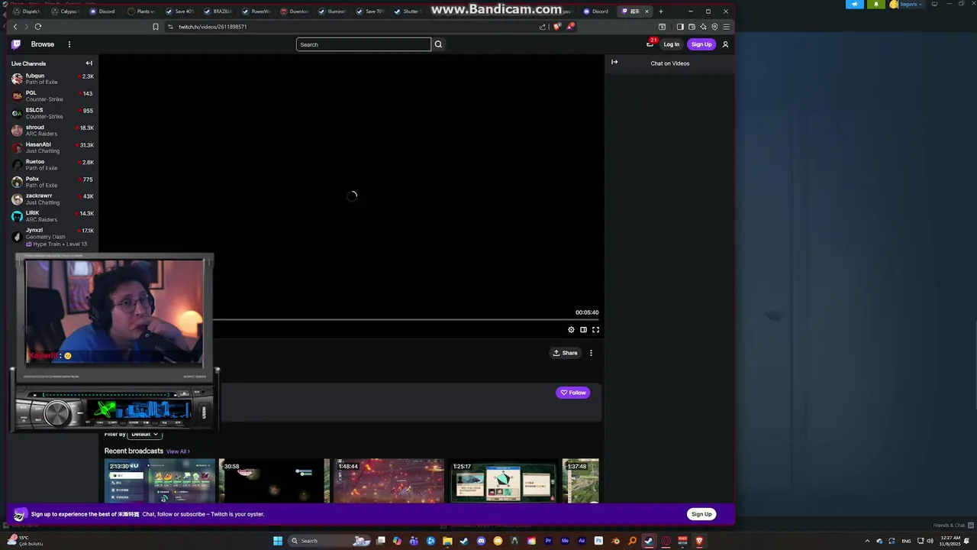Enter fullscreen on the video player
The image size is (977, 550).
(x=595, y=329)
